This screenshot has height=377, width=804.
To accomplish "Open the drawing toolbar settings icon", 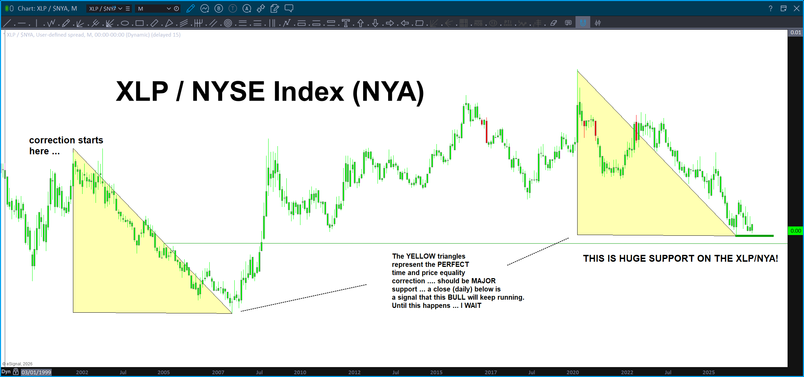I will point(598,23).
